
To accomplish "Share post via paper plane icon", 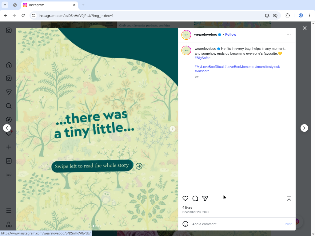I will tap(205, 199).
